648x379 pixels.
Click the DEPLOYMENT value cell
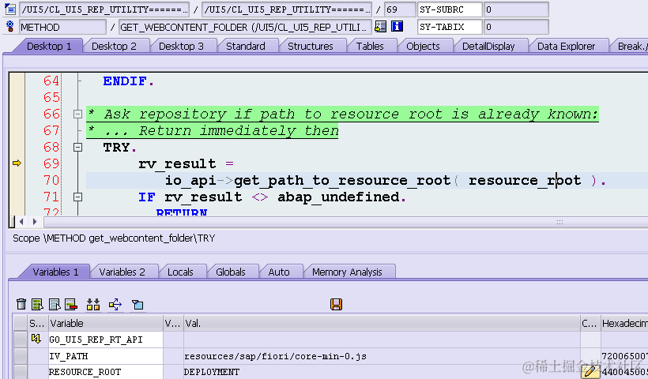point(382,372)
